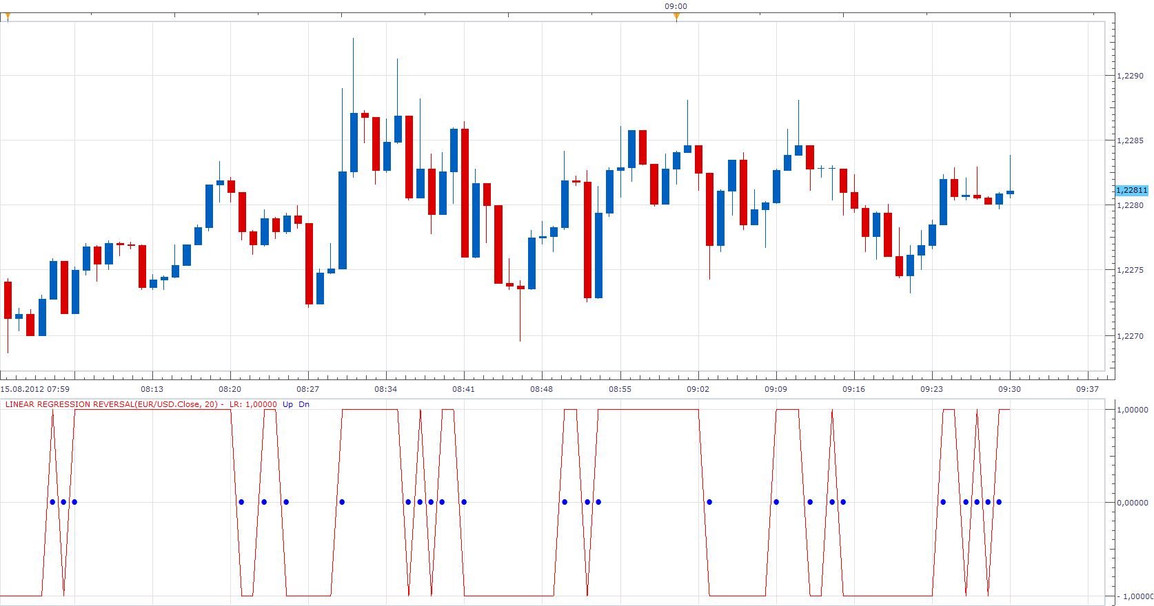Click the 09:09 time axis label

pyautogui.click(x=776, y=389)
